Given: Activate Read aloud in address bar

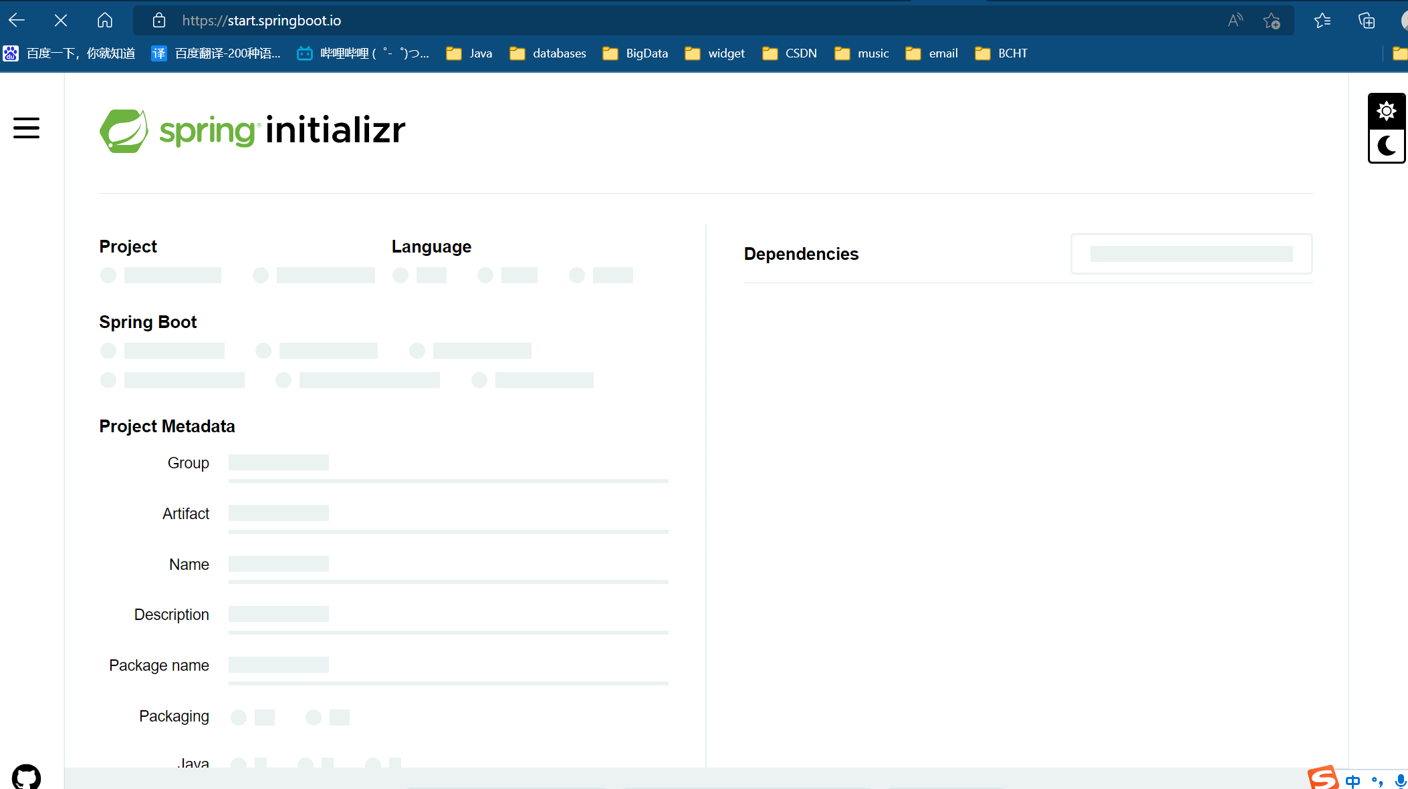Looking at the screenshot, I should pos(1235,21).
